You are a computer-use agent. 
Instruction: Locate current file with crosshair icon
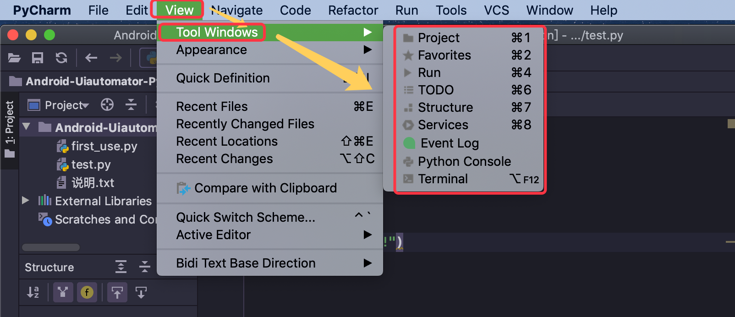click(x=107, y=105)
